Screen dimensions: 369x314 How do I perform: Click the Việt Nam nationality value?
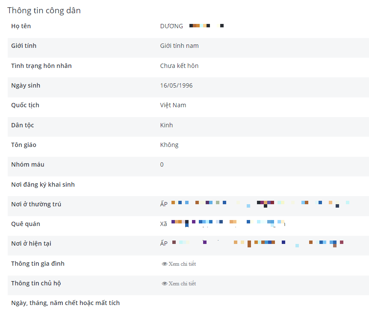(x=173, y=105)
